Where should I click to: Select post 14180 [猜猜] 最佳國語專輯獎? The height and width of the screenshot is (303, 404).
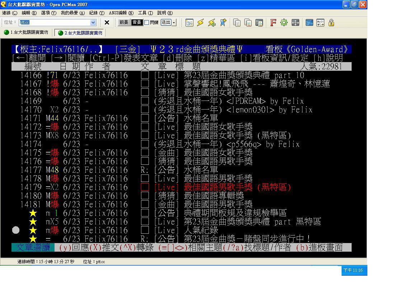click(x=182, y=196)
